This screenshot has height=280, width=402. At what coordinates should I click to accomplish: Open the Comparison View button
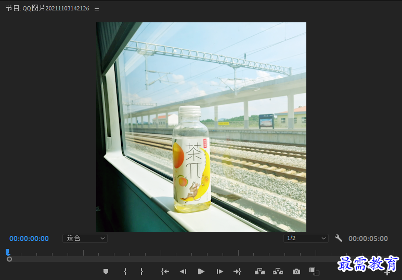pyautogui.click(x=314, y=272)
